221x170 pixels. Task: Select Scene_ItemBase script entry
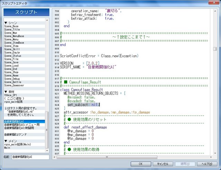tap(25, 42)
